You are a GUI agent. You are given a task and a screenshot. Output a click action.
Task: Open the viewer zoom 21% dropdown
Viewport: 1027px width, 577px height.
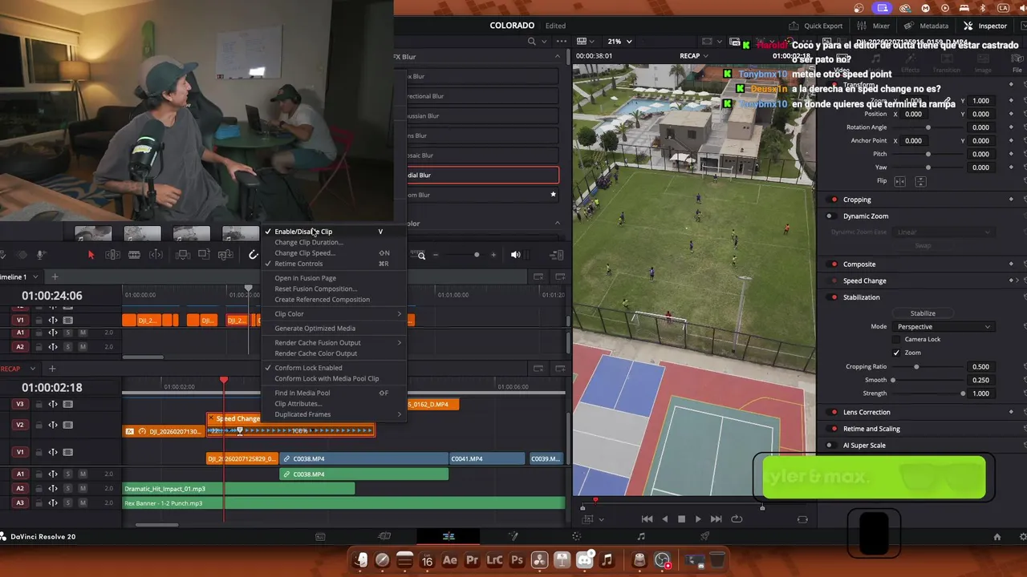[619, 41]
